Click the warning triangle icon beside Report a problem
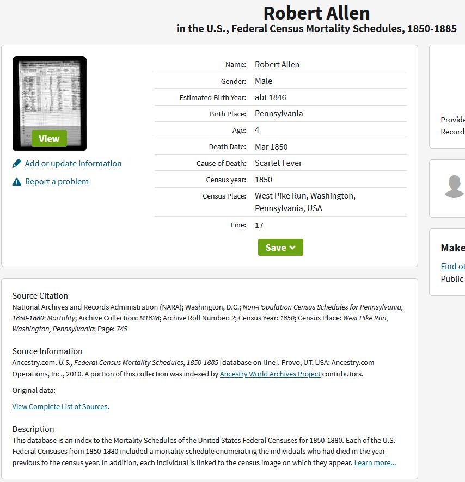 point(17,182)
